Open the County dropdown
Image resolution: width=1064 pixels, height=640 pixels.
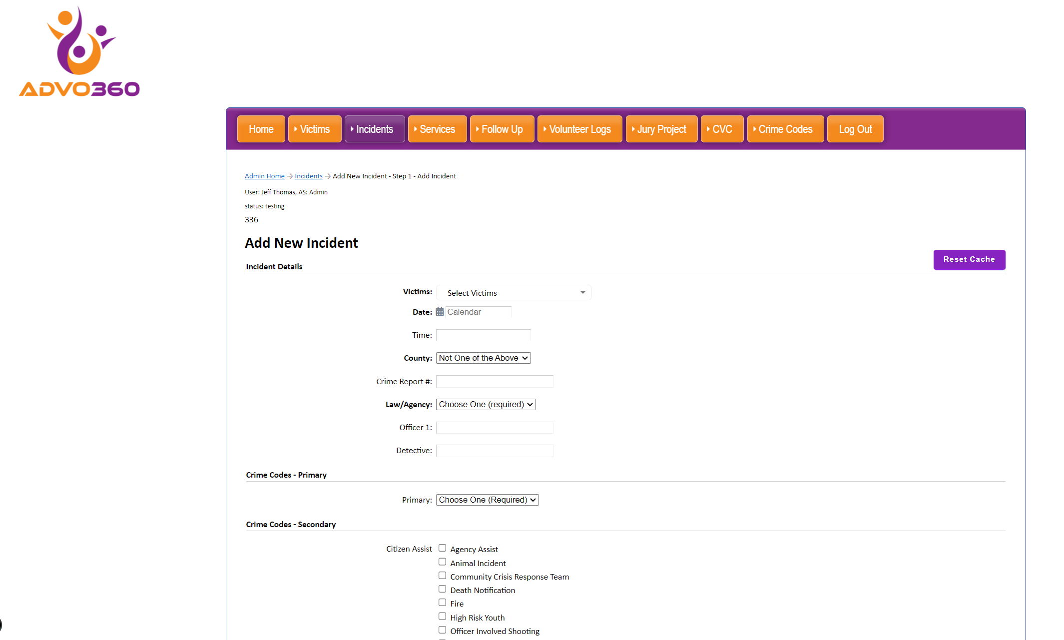(483, 358)
